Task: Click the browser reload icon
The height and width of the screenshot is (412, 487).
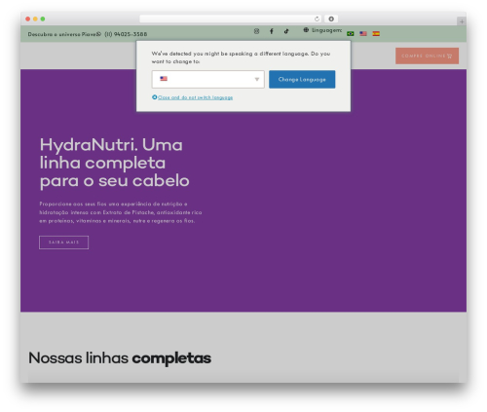Action: pos(317,19)
